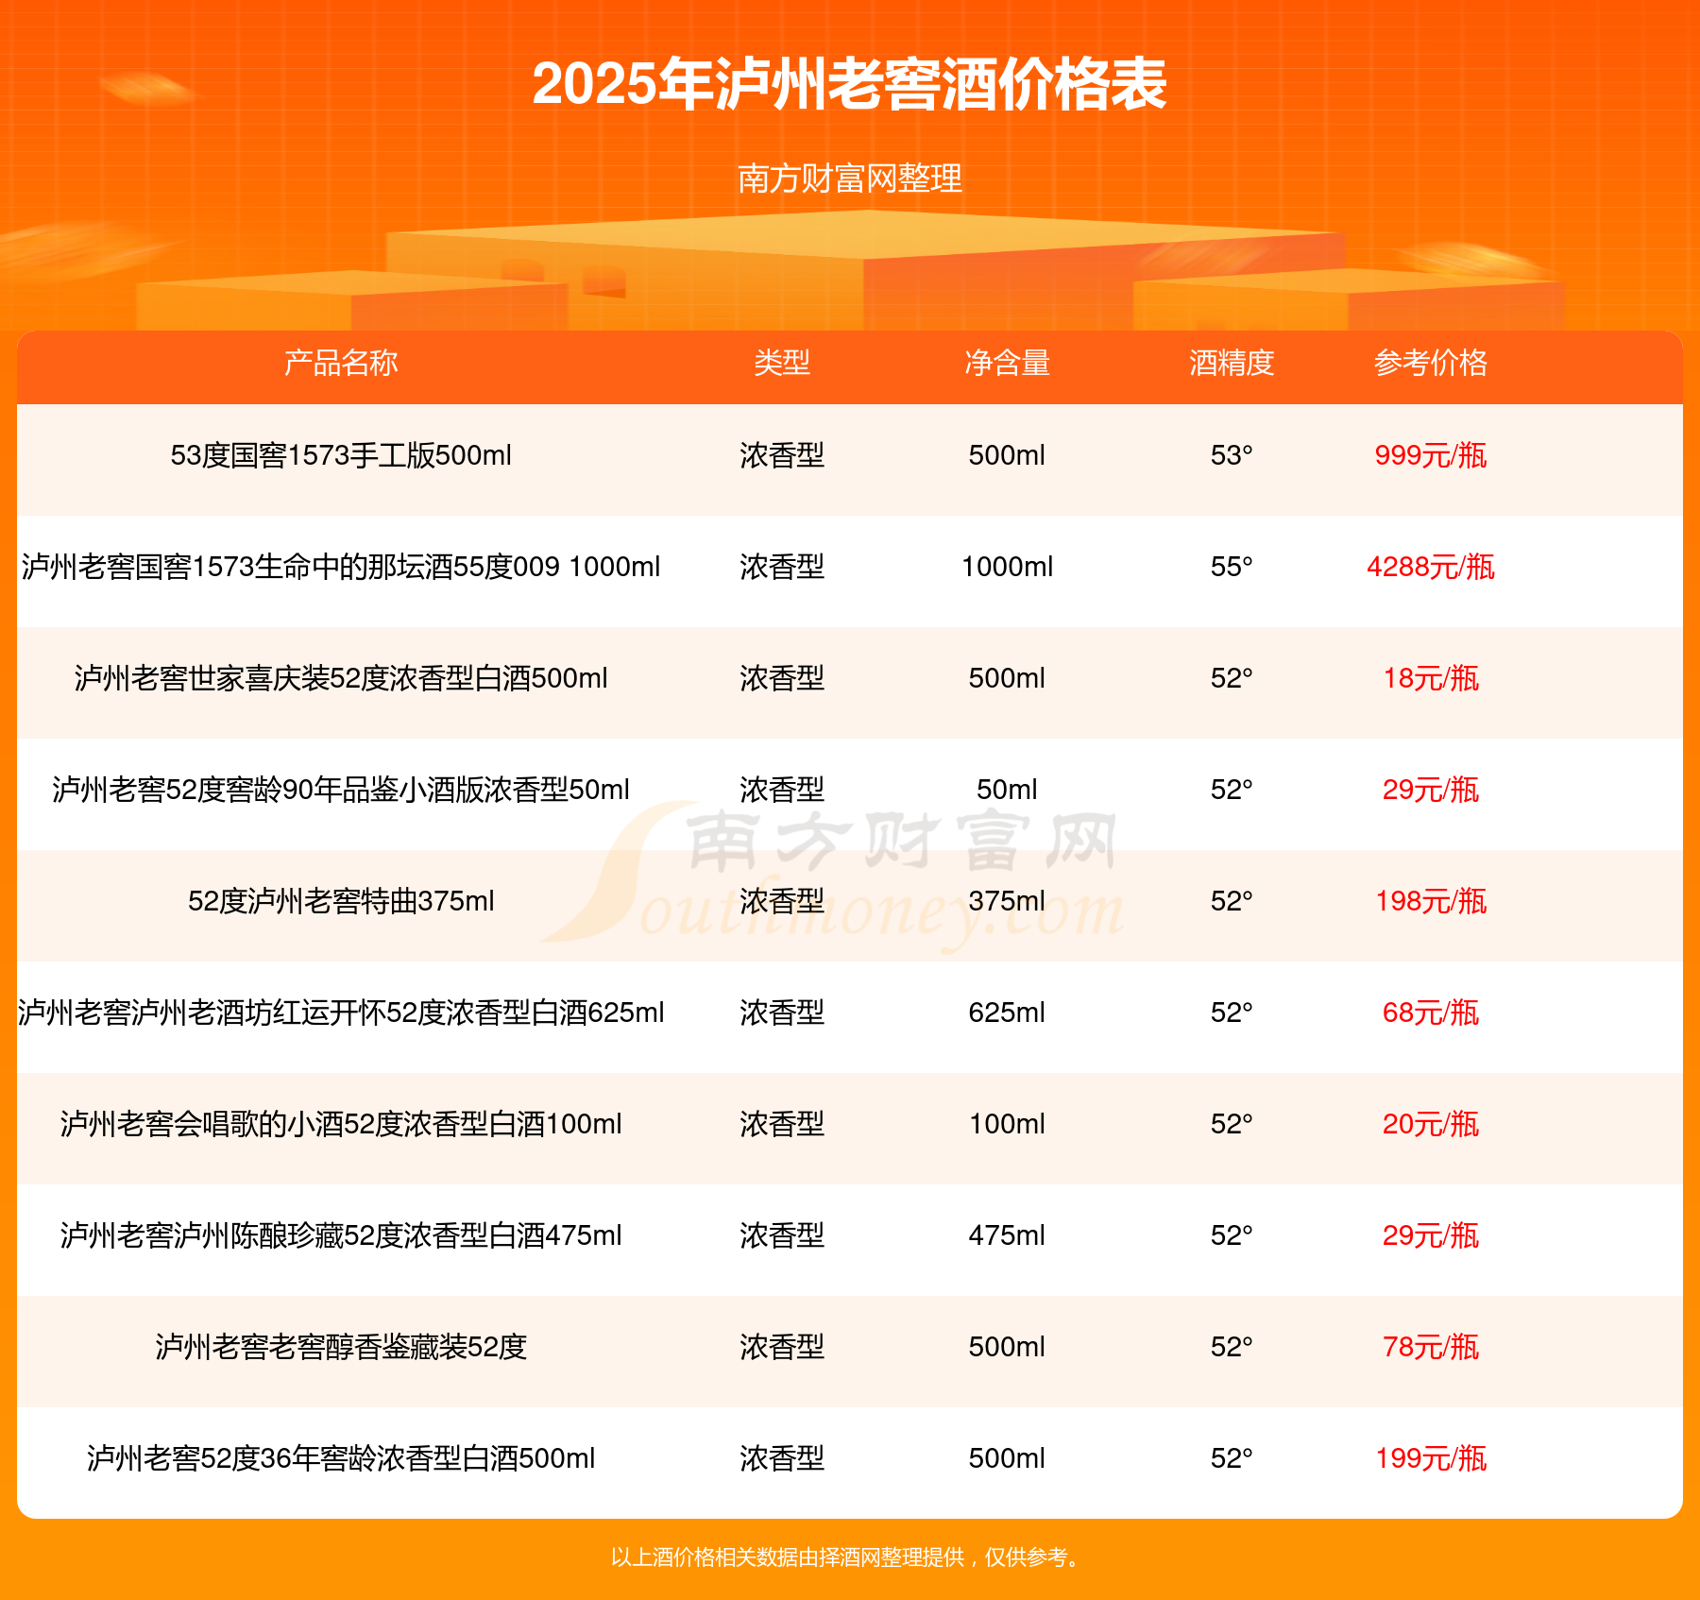Image resolution: width=1700 pixels, height=1600 pixels.
Task: Select the subtitle "南方财富网整理"
Action: coord(850,179)
